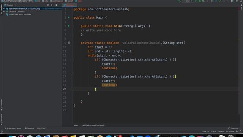Screen dimensions: 243x137
Task: Open the Event Log
Action: [x=233, y=129]
